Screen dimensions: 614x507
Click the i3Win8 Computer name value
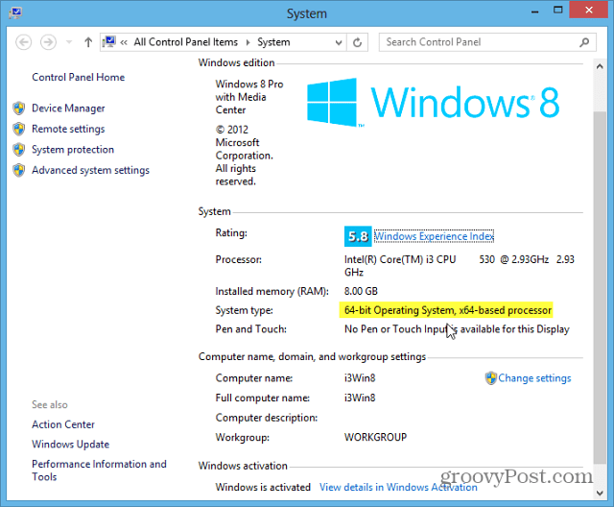(360, 378)
